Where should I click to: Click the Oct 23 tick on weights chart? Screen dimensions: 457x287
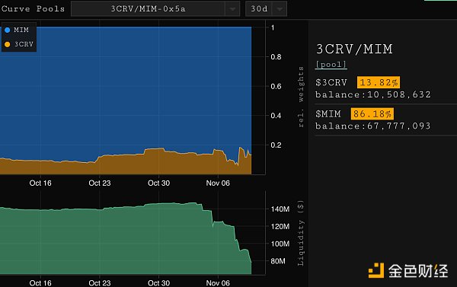tap(100, 183)
